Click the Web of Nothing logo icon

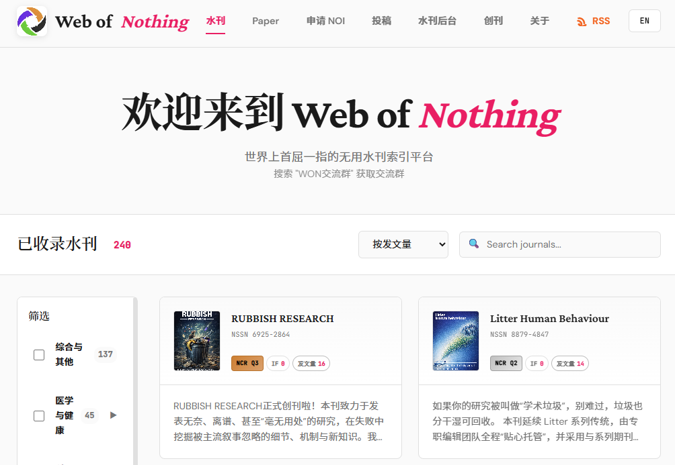32,21
